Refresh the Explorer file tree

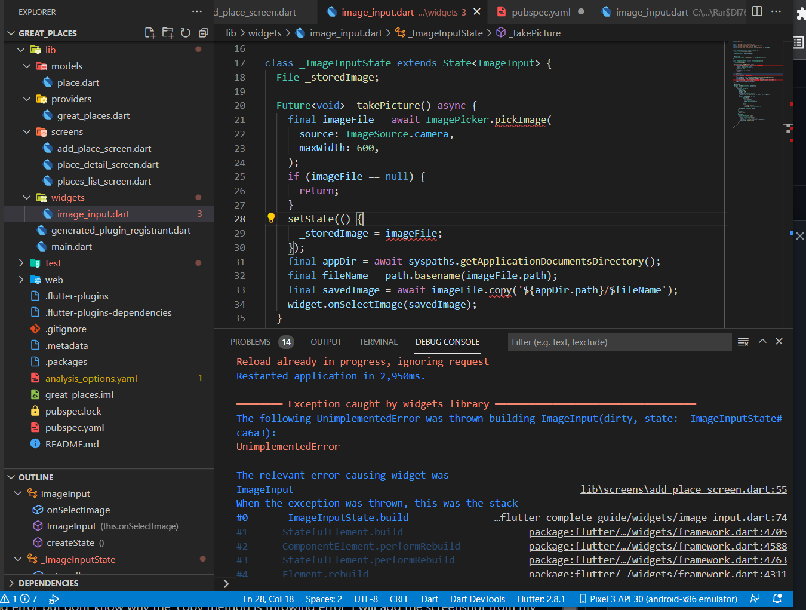186,33
